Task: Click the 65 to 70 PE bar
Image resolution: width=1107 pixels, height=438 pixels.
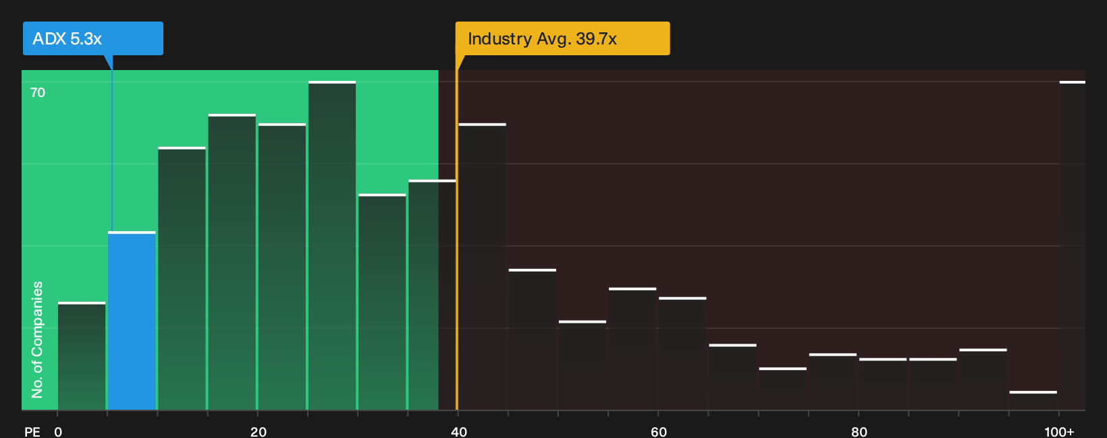Action: [x=733, y=377]
